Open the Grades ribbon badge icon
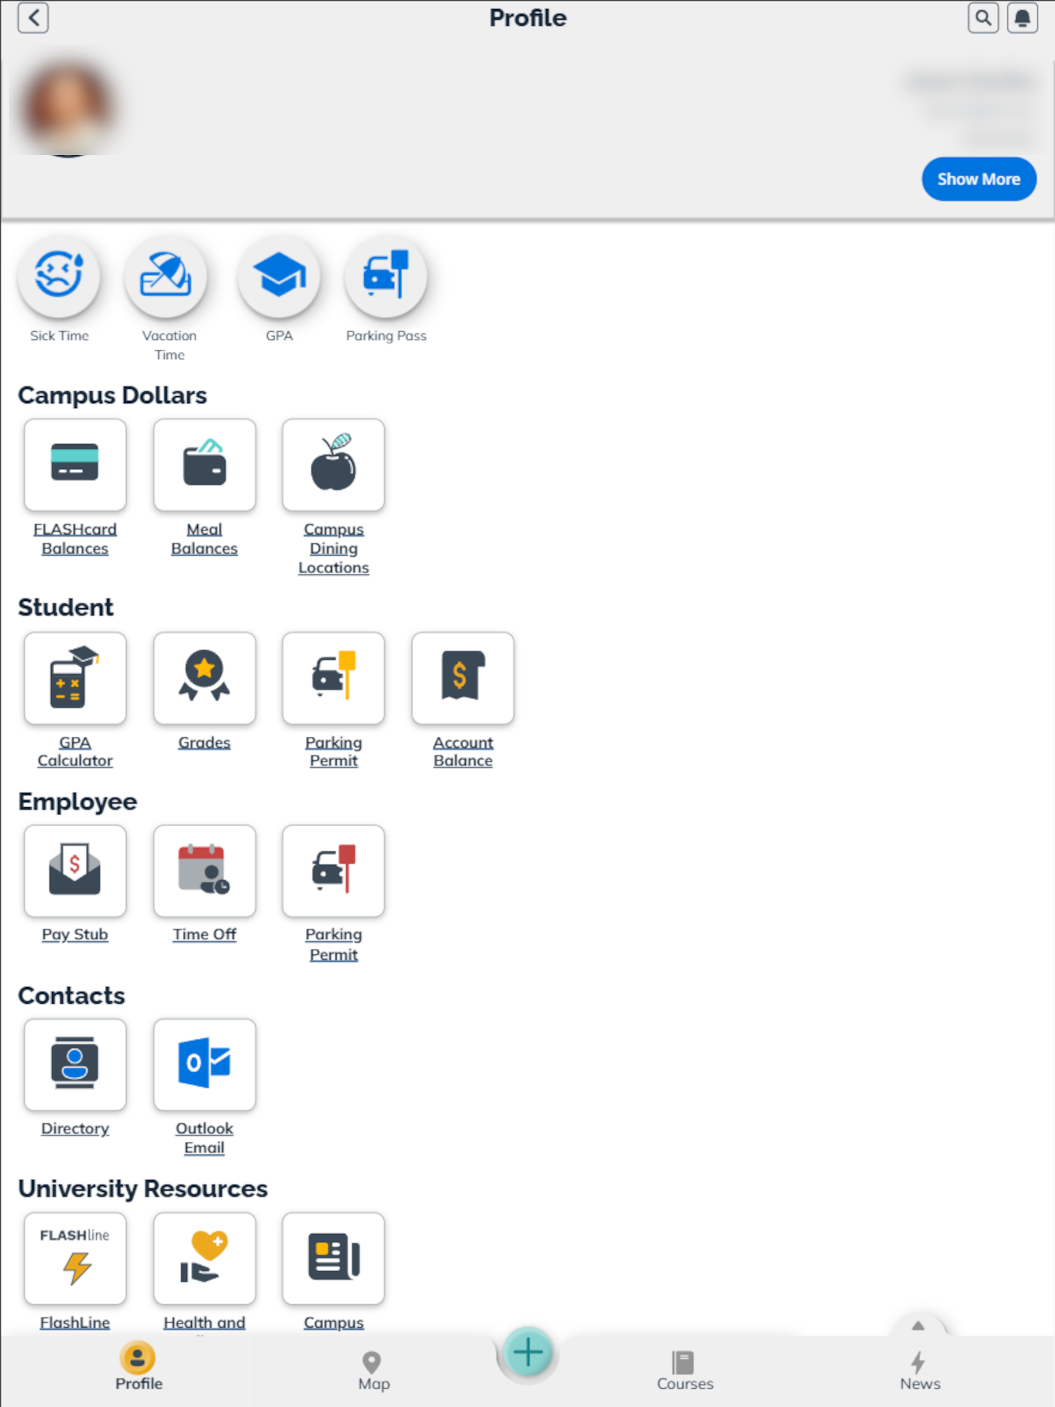Image resolution: width=1055 pixels, height=1407 pixels. click(204, 677)
